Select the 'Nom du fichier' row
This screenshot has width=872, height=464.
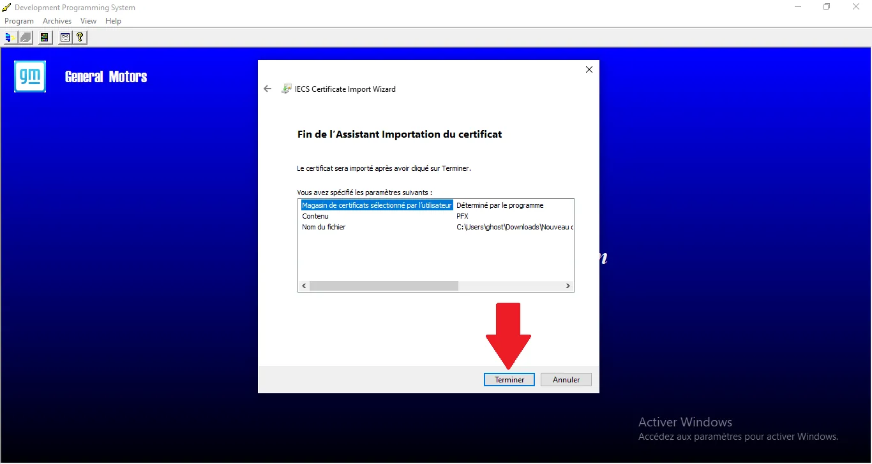pos(324,227)
